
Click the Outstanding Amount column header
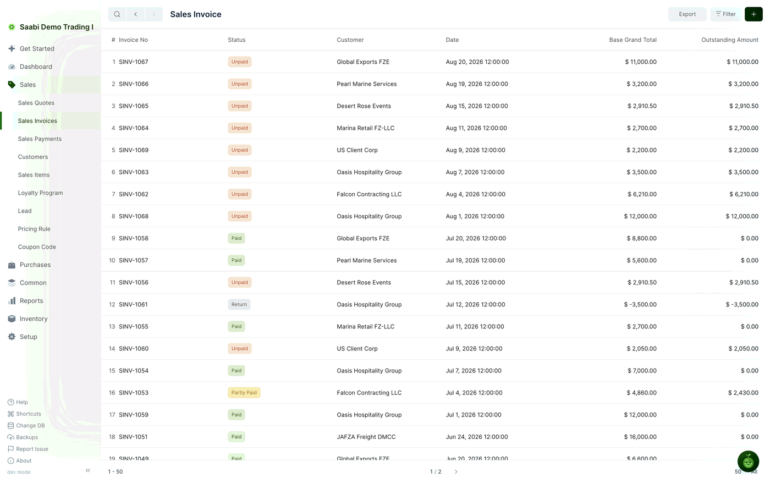(730, 40)
